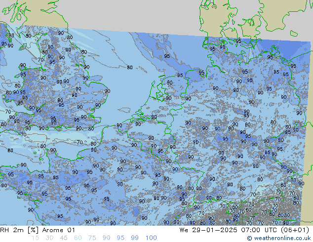This screenshot has width=313, height=242.
Task: Click the legend value 99 in the color scale
Action: pos(135,238)
